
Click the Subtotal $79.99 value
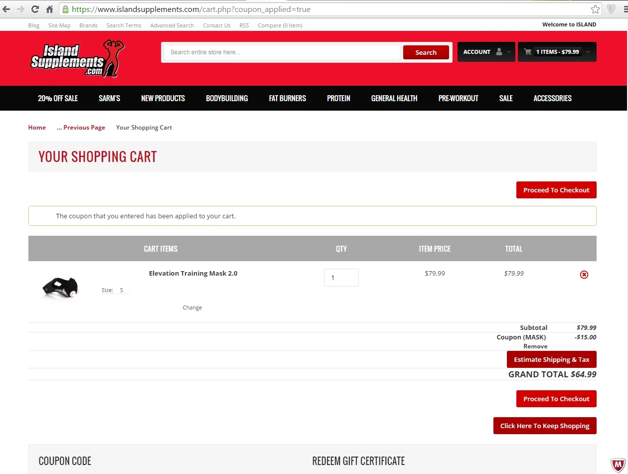pos(587,328)
